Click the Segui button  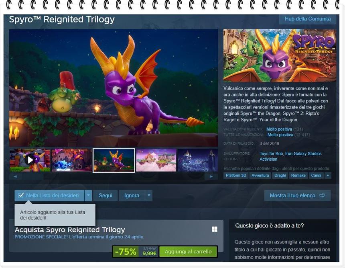coord(105,195)
